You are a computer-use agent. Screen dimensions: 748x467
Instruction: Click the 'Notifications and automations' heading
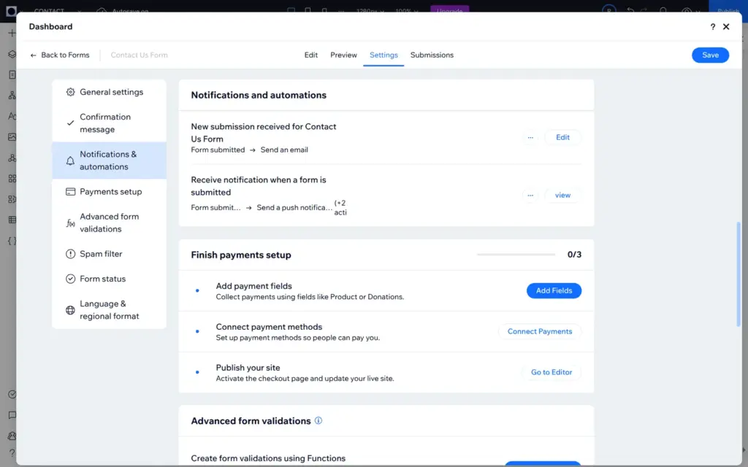pos(259,96)
